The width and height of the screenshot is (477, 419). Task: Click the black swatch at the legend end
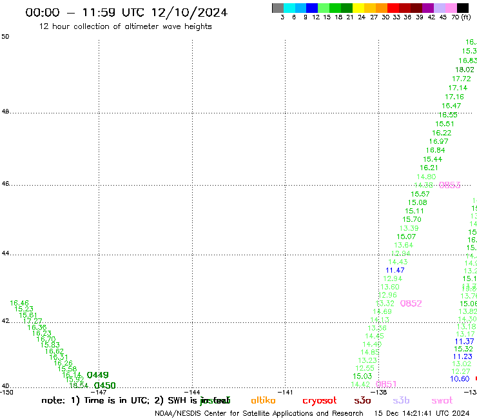tap(463, 8)
